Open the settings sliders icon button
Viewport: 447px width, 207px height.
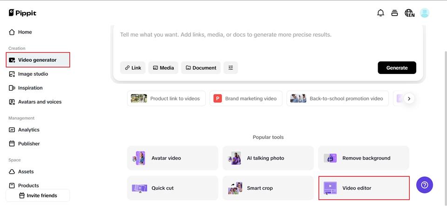230,68
